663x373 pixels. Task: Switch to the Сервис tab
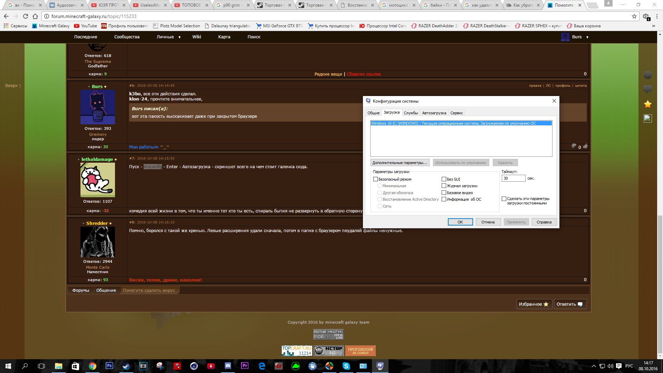pyautogui.click(x=457, y=113)
